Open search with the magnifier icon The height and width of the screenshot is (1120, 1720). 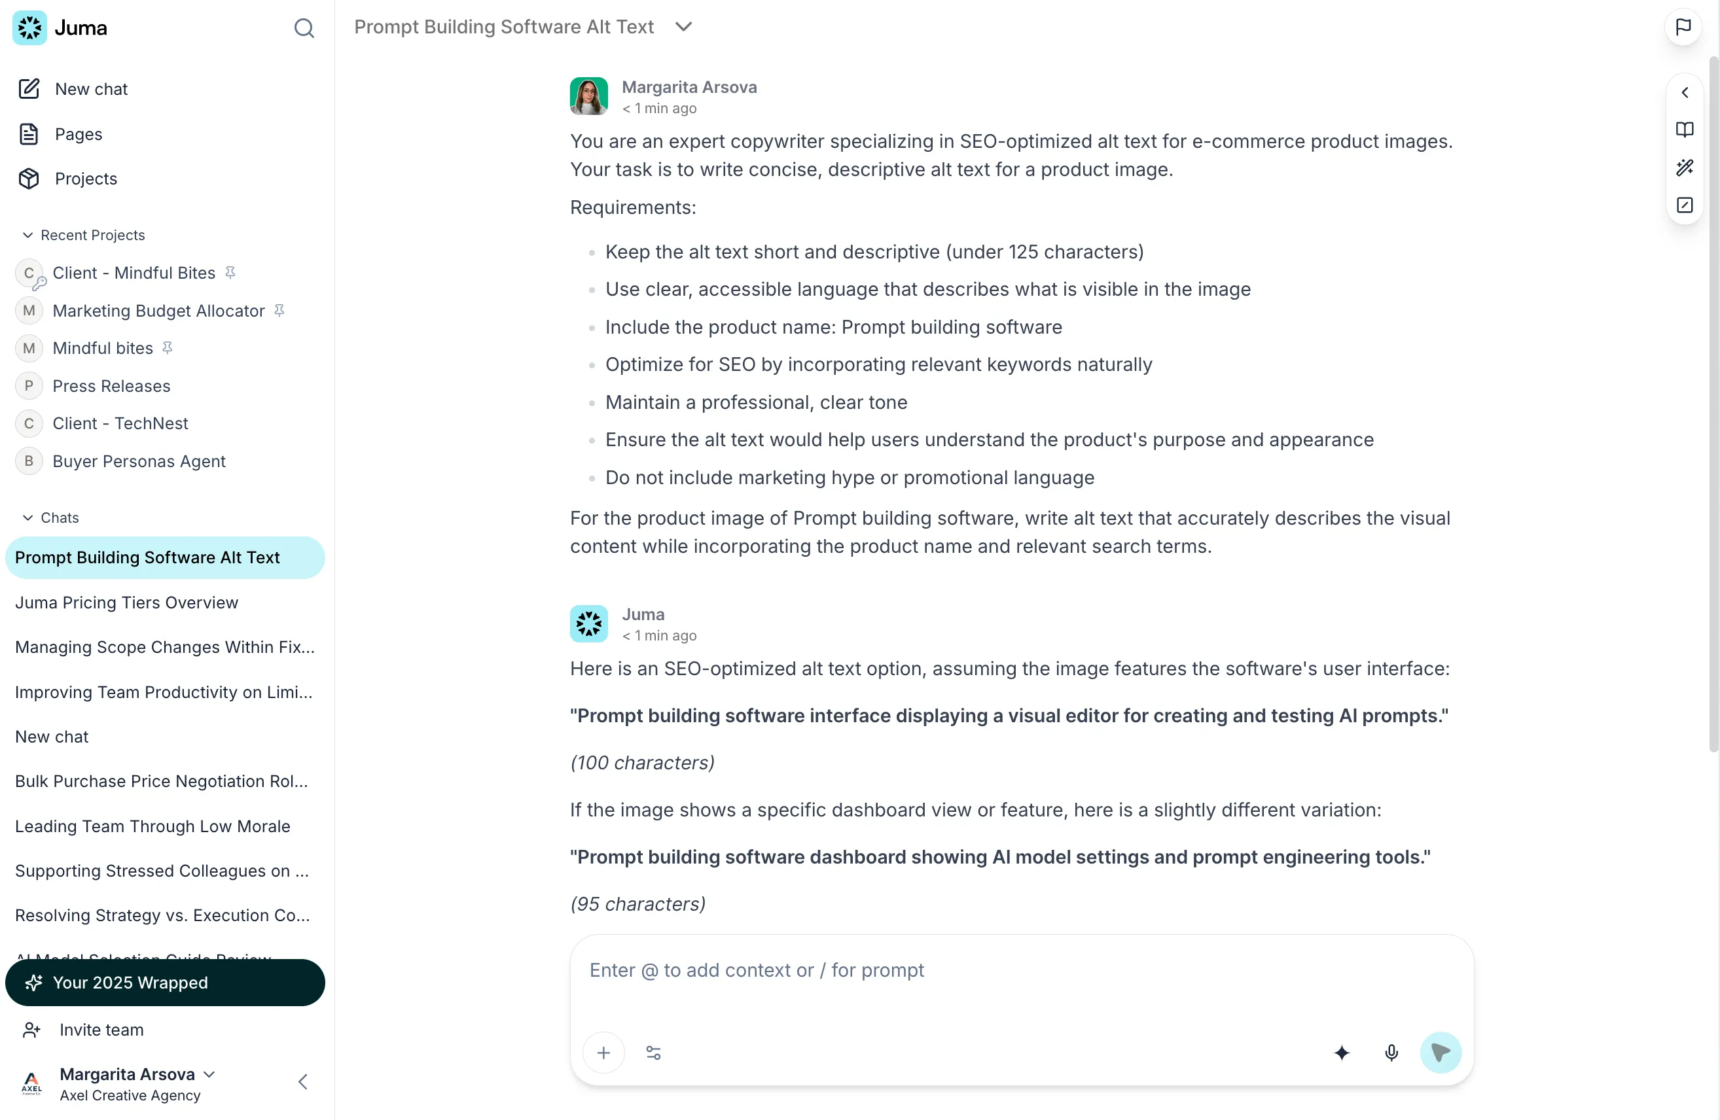(304, 28)
